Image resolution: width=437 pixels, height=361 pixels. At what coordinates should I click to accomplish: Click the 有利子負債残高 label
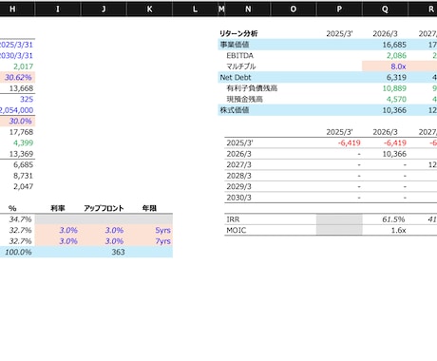252,88
